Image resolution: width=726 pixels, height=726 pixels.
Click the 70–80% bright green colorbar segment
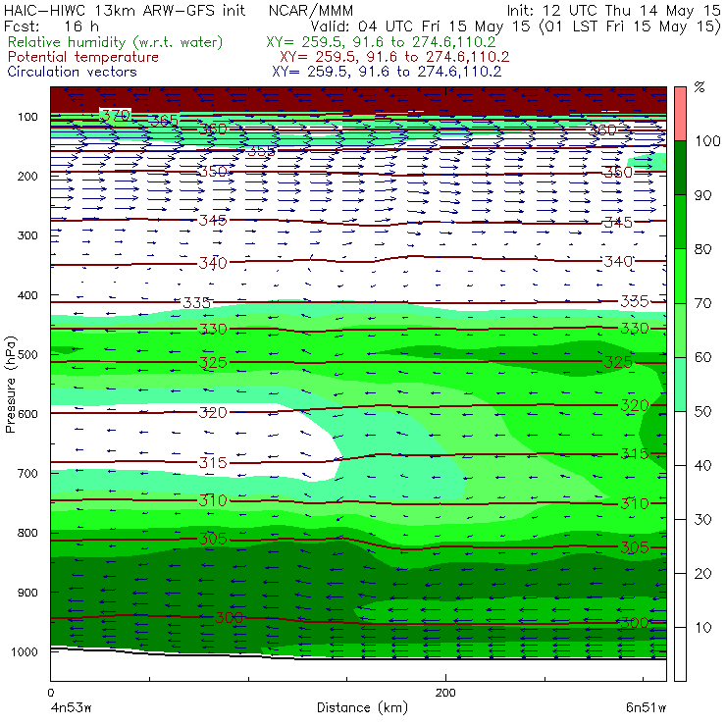(x=680, y=276)
